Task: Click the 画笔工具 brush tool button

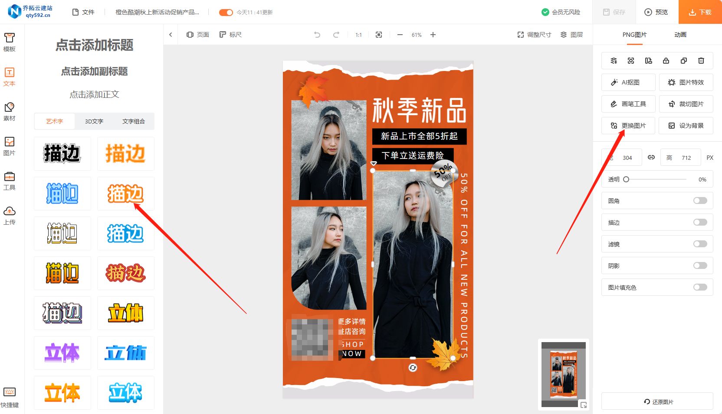Action: 628,104
